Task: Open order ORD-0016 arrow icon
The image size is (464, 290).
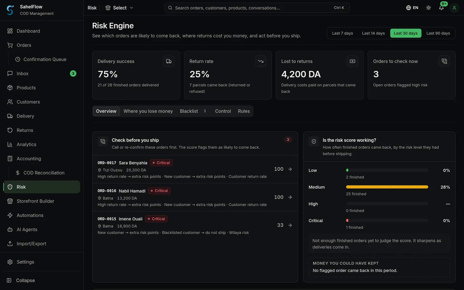Action: pyautogui.click(x=290, y=197)
